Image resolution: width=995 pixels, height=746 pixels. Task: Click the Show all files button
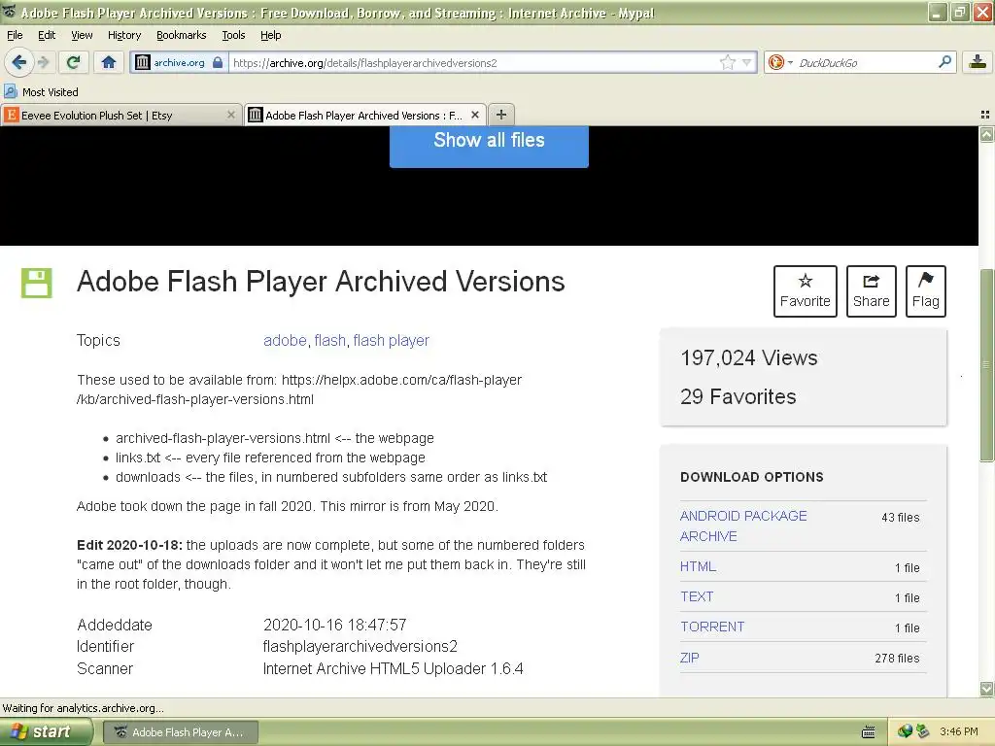pos(489,145)
